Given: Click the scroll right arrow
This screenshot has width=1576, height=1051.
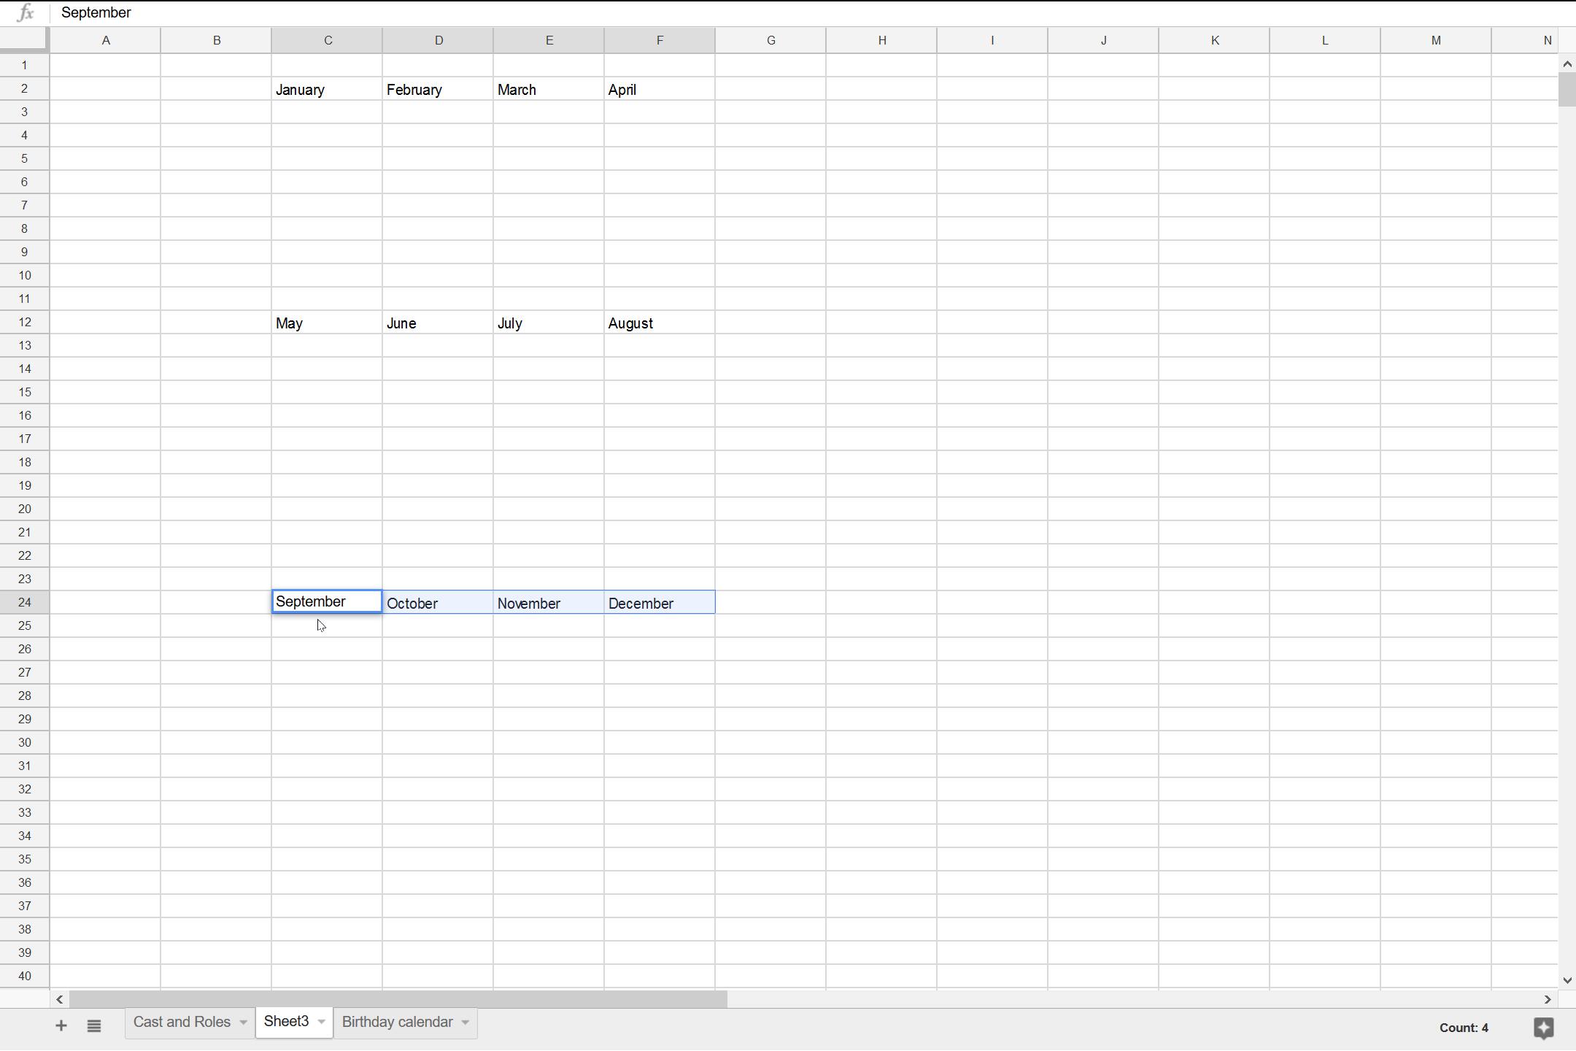Looking at the screenshot, I should 1546,999.
